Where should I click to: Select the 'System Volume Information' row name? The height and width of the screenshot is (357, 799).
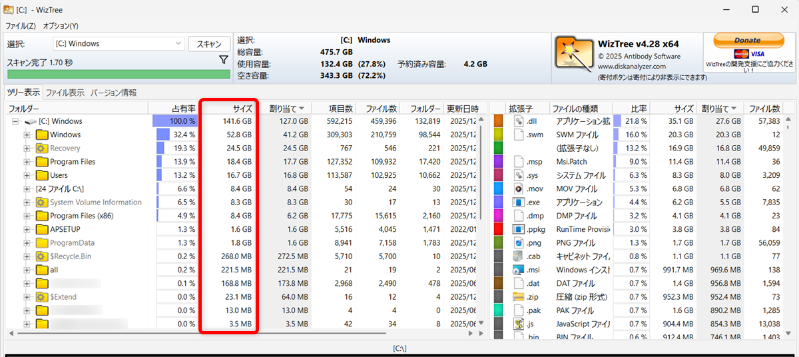coord(96,202)
